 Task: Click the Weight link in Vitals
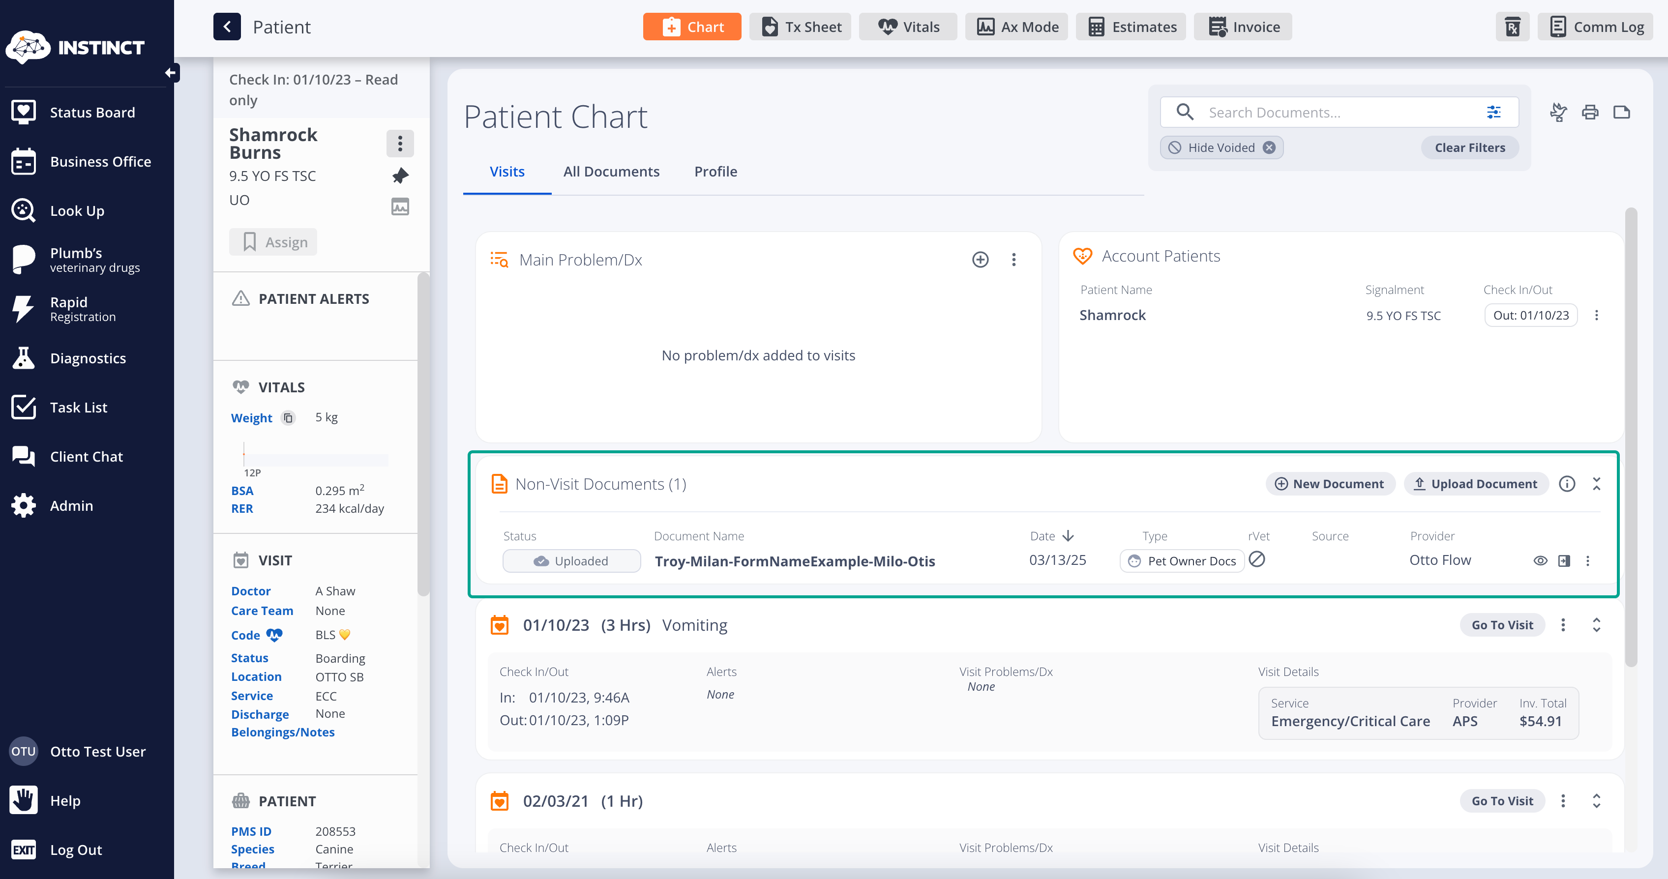click(251, 418)
